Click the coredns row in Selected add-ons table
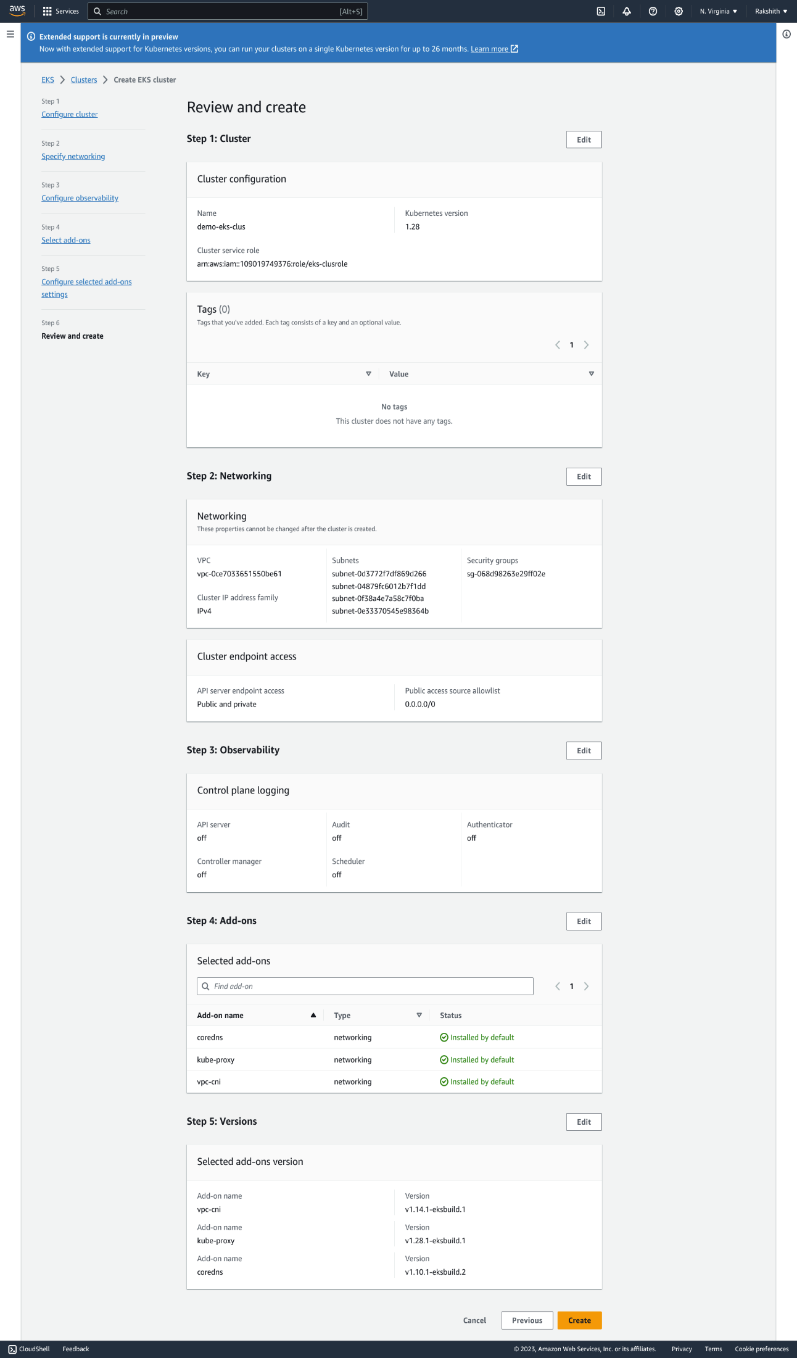 coord(394,1037)
